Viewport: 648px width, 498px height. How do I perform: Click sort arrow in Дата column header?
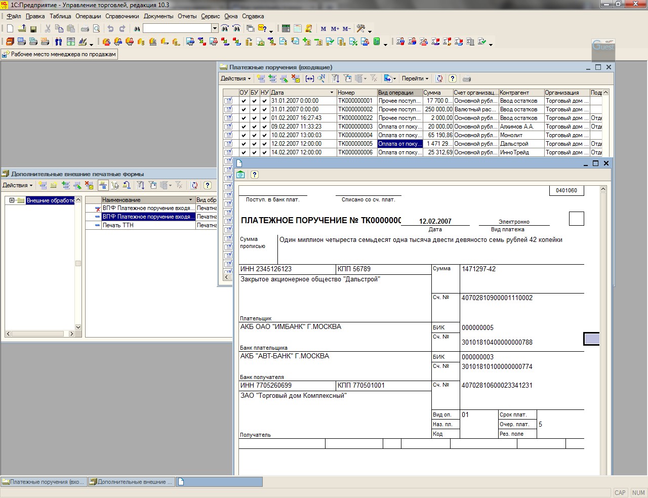click(332, 93)
